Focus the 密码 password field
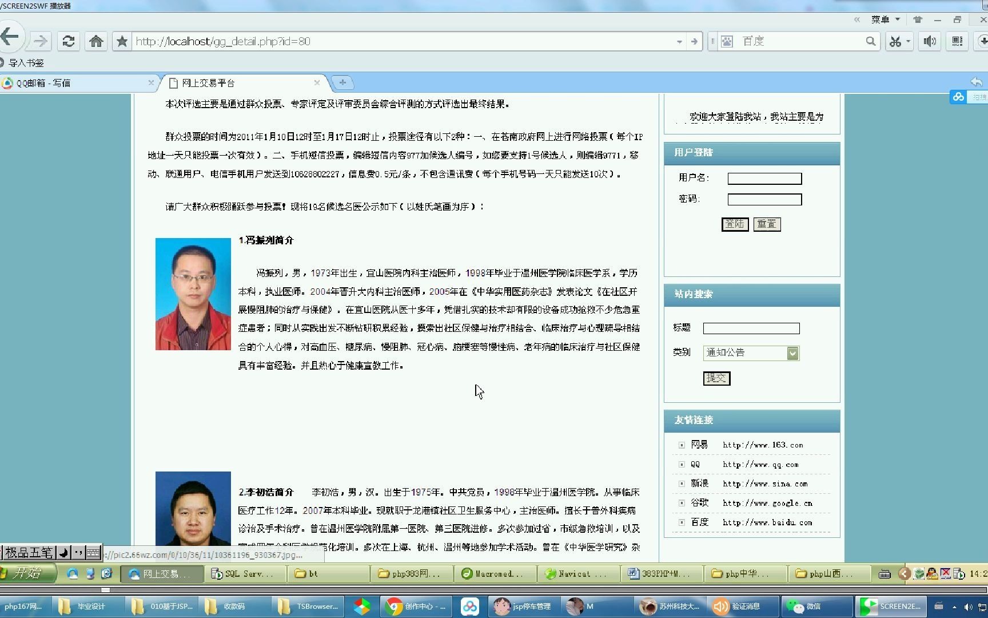This screenshot has width=988, height=618. (x=764, y=199)
